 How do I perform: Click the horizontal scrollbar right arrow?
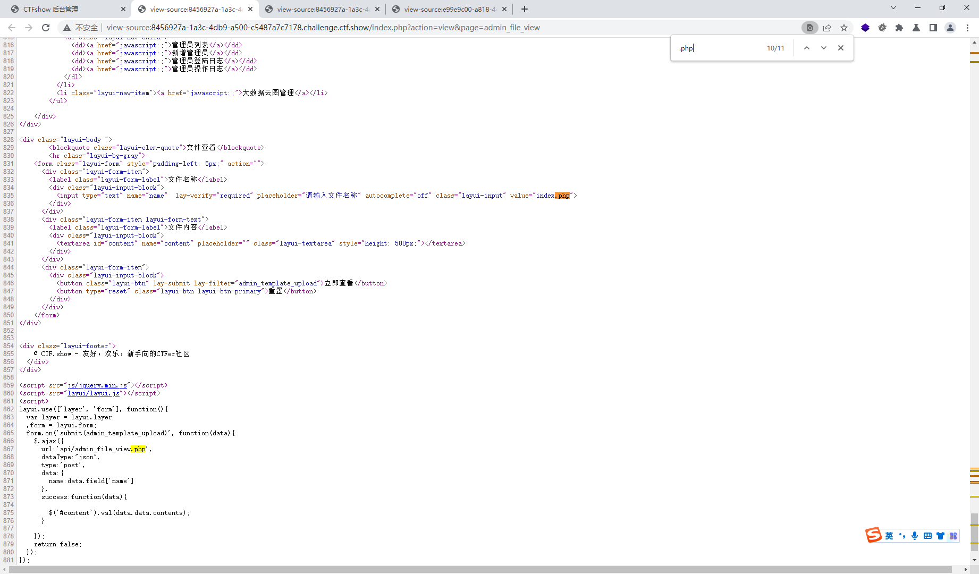click(x=966, y=570)
